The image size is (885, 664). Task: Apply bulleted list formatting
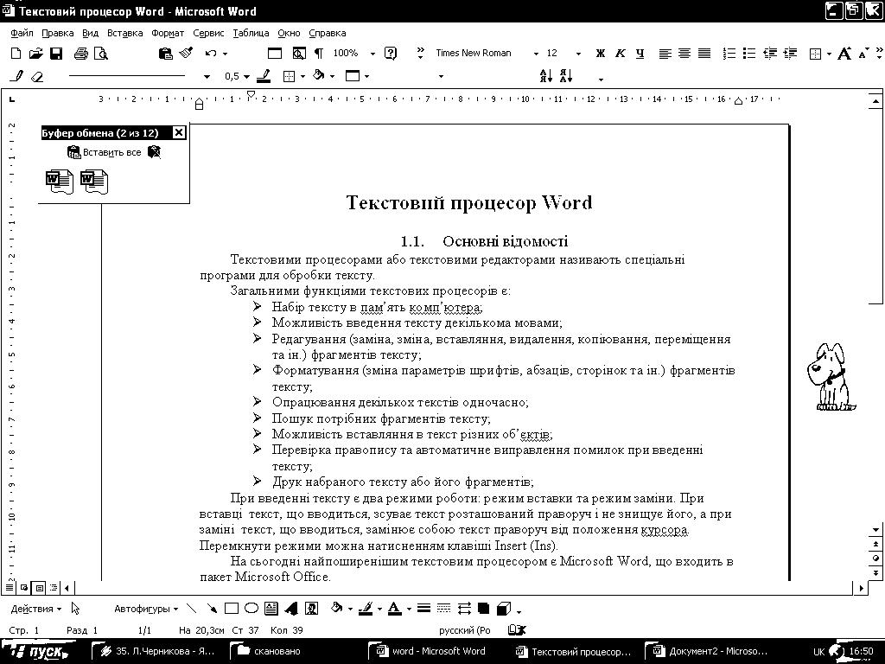pyautogui.click(x=749, y=54)
